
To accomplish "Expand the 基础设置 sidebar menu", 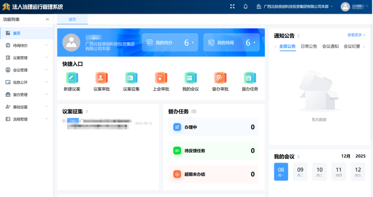I will coord(26,107).
